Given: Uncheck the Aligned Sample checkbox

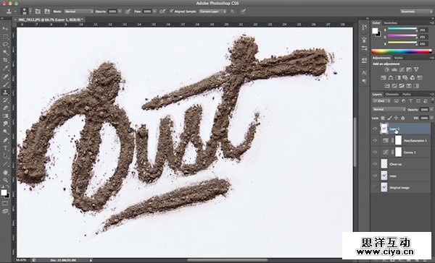Looking at the screenshot, I should tap(172, 11).
